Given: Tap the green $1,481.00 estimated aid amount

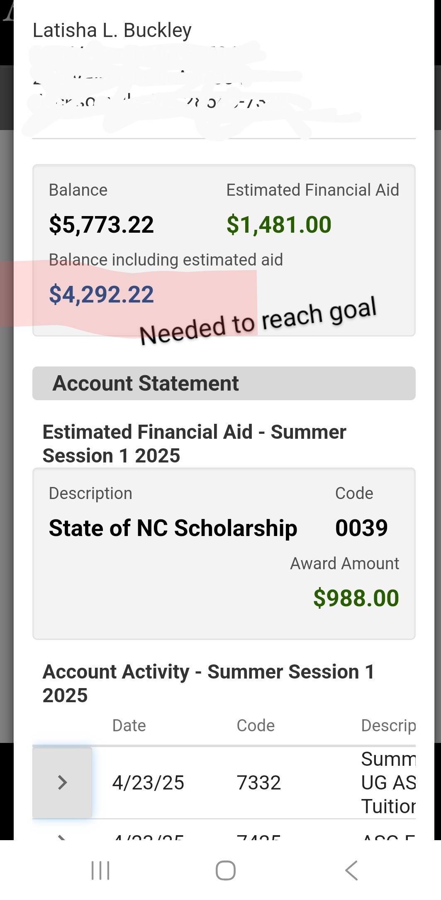Looking at the screenshot, I should pyautogui.click(x=279, y=225).
